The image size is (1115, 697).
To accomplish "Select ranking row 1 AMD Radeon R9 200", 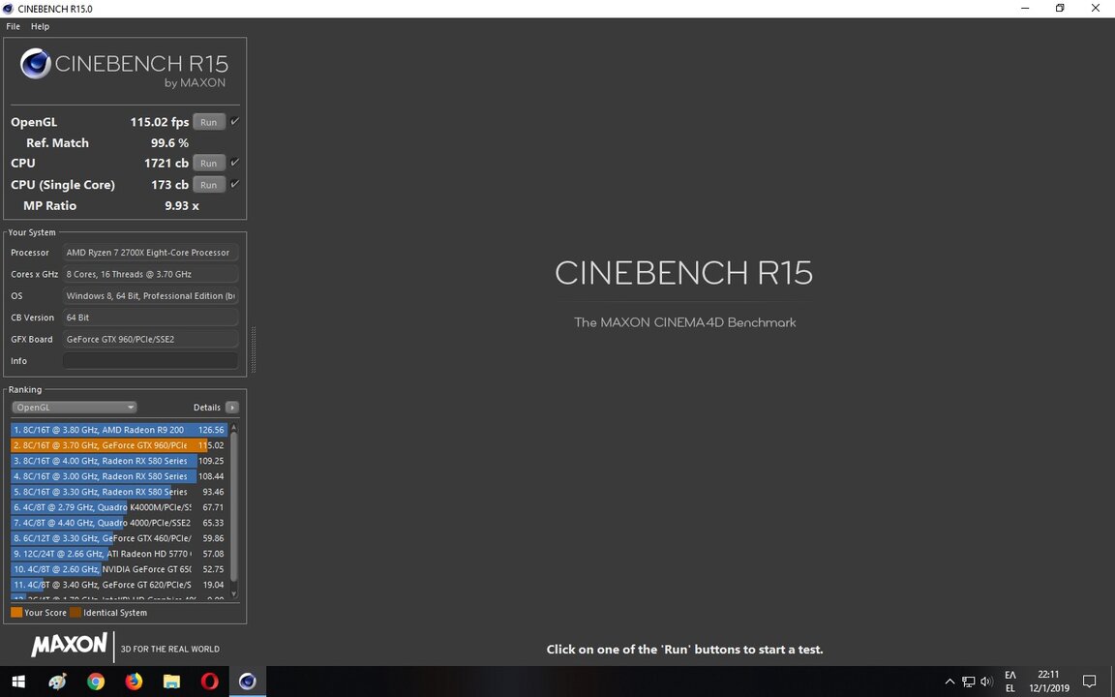I will pos(119,430).
